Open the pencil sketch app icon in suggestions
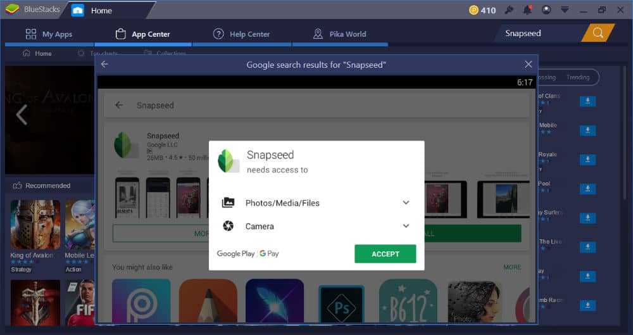 (208, 301)
